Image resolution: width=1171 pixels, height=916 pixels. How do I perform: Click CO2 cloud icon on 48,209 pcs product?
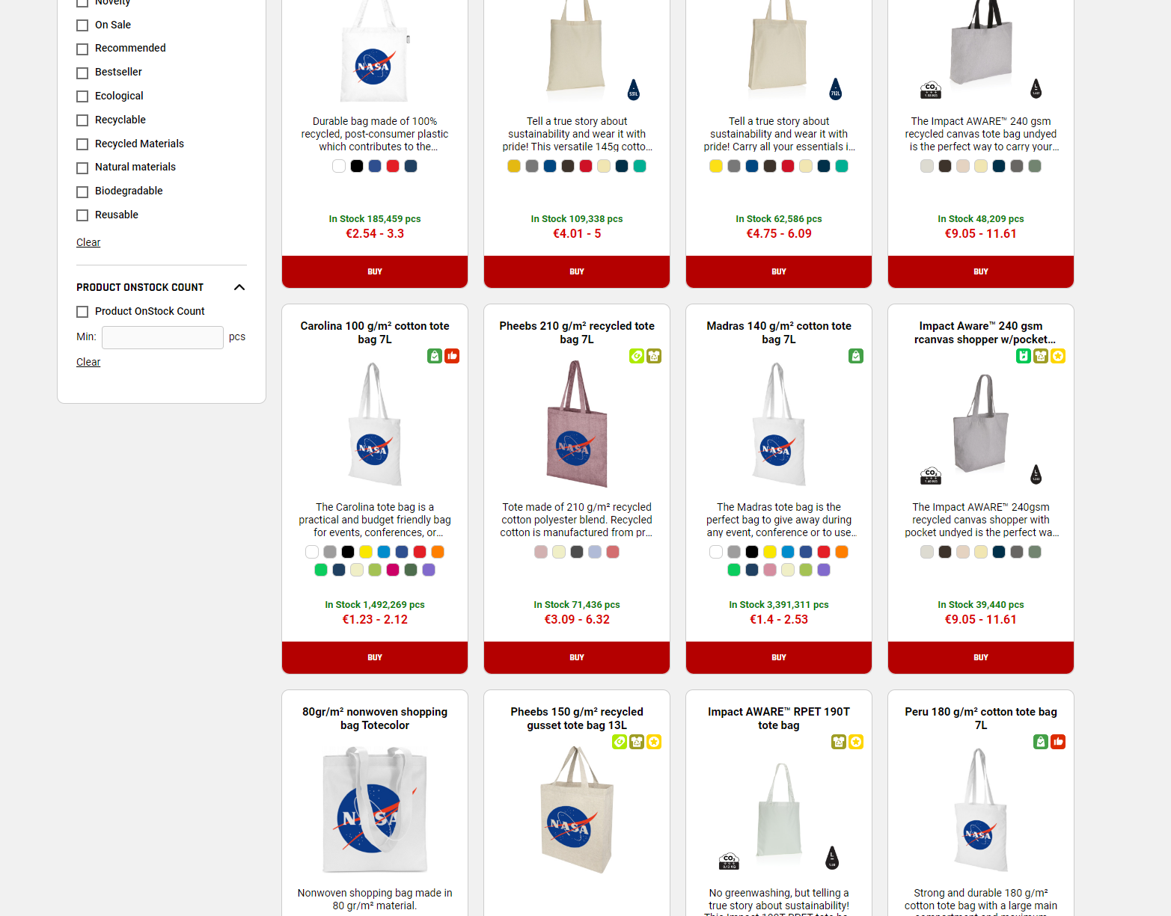click(x=931, y=90)
